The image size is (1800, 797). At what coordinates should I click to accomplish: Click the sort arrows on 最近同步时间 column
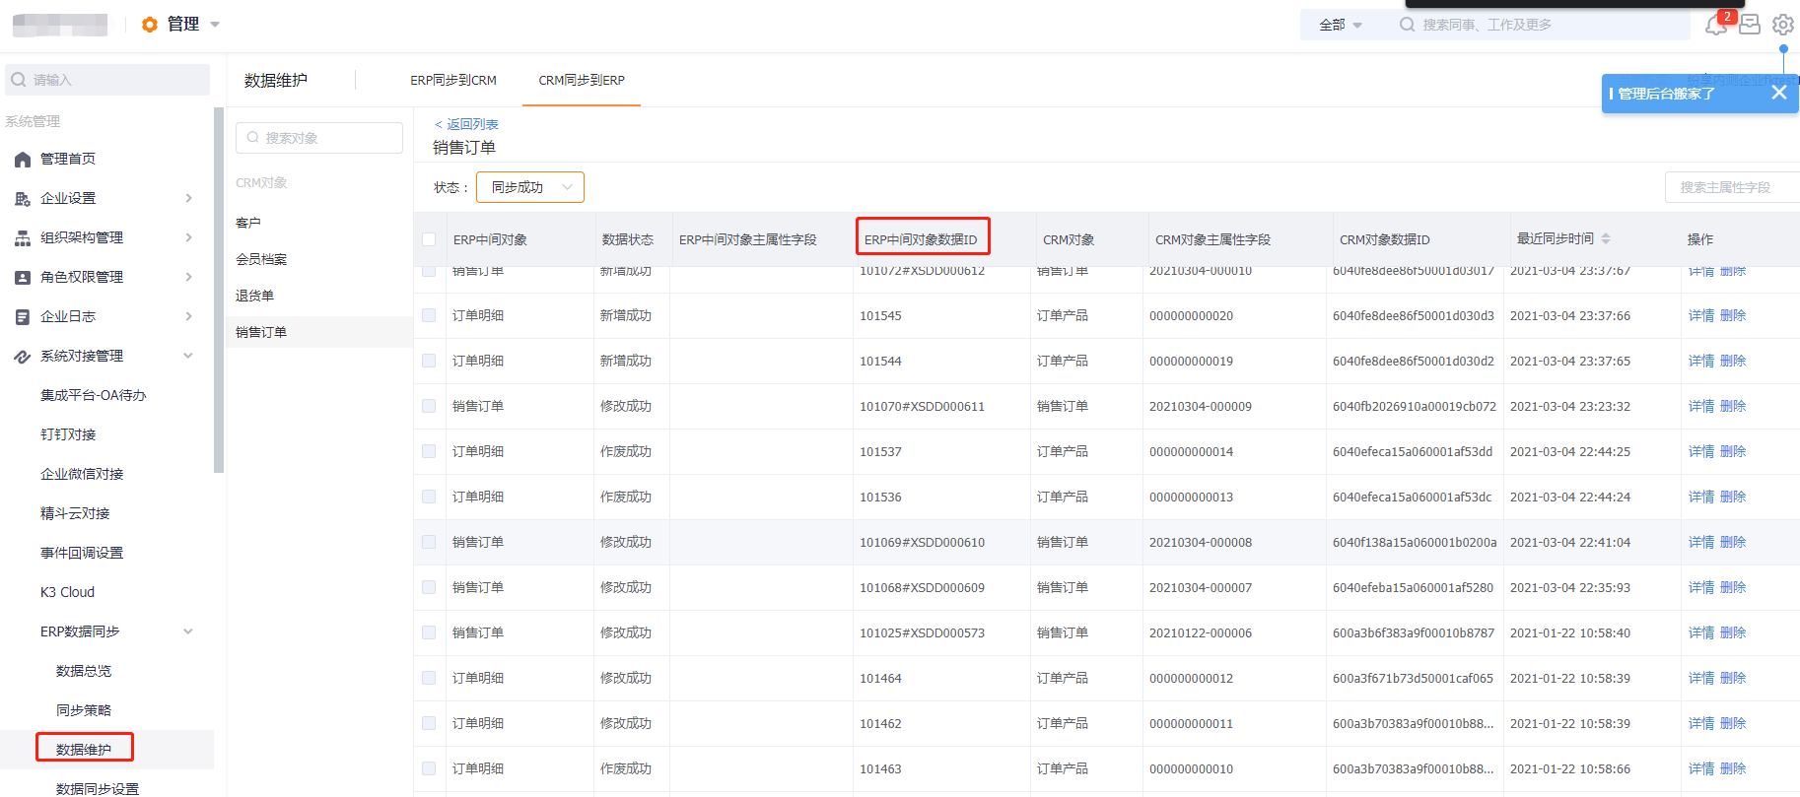(x=1606, y=239)
